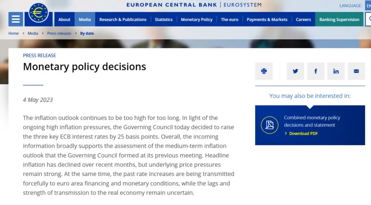This screenshot has width=371, height=205.
Task: Share the press release by email
Action: [356, 71]
